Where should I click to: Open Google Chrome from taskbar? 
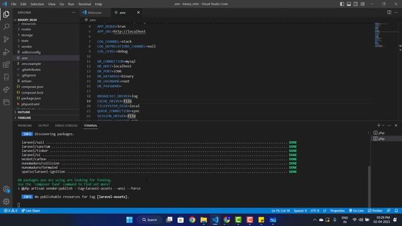pos(192,220)
